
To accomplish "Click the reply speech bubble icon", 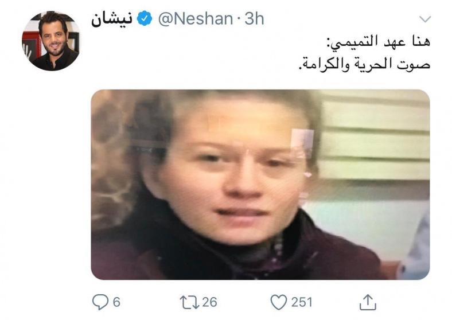I will [x=100, y=302].
